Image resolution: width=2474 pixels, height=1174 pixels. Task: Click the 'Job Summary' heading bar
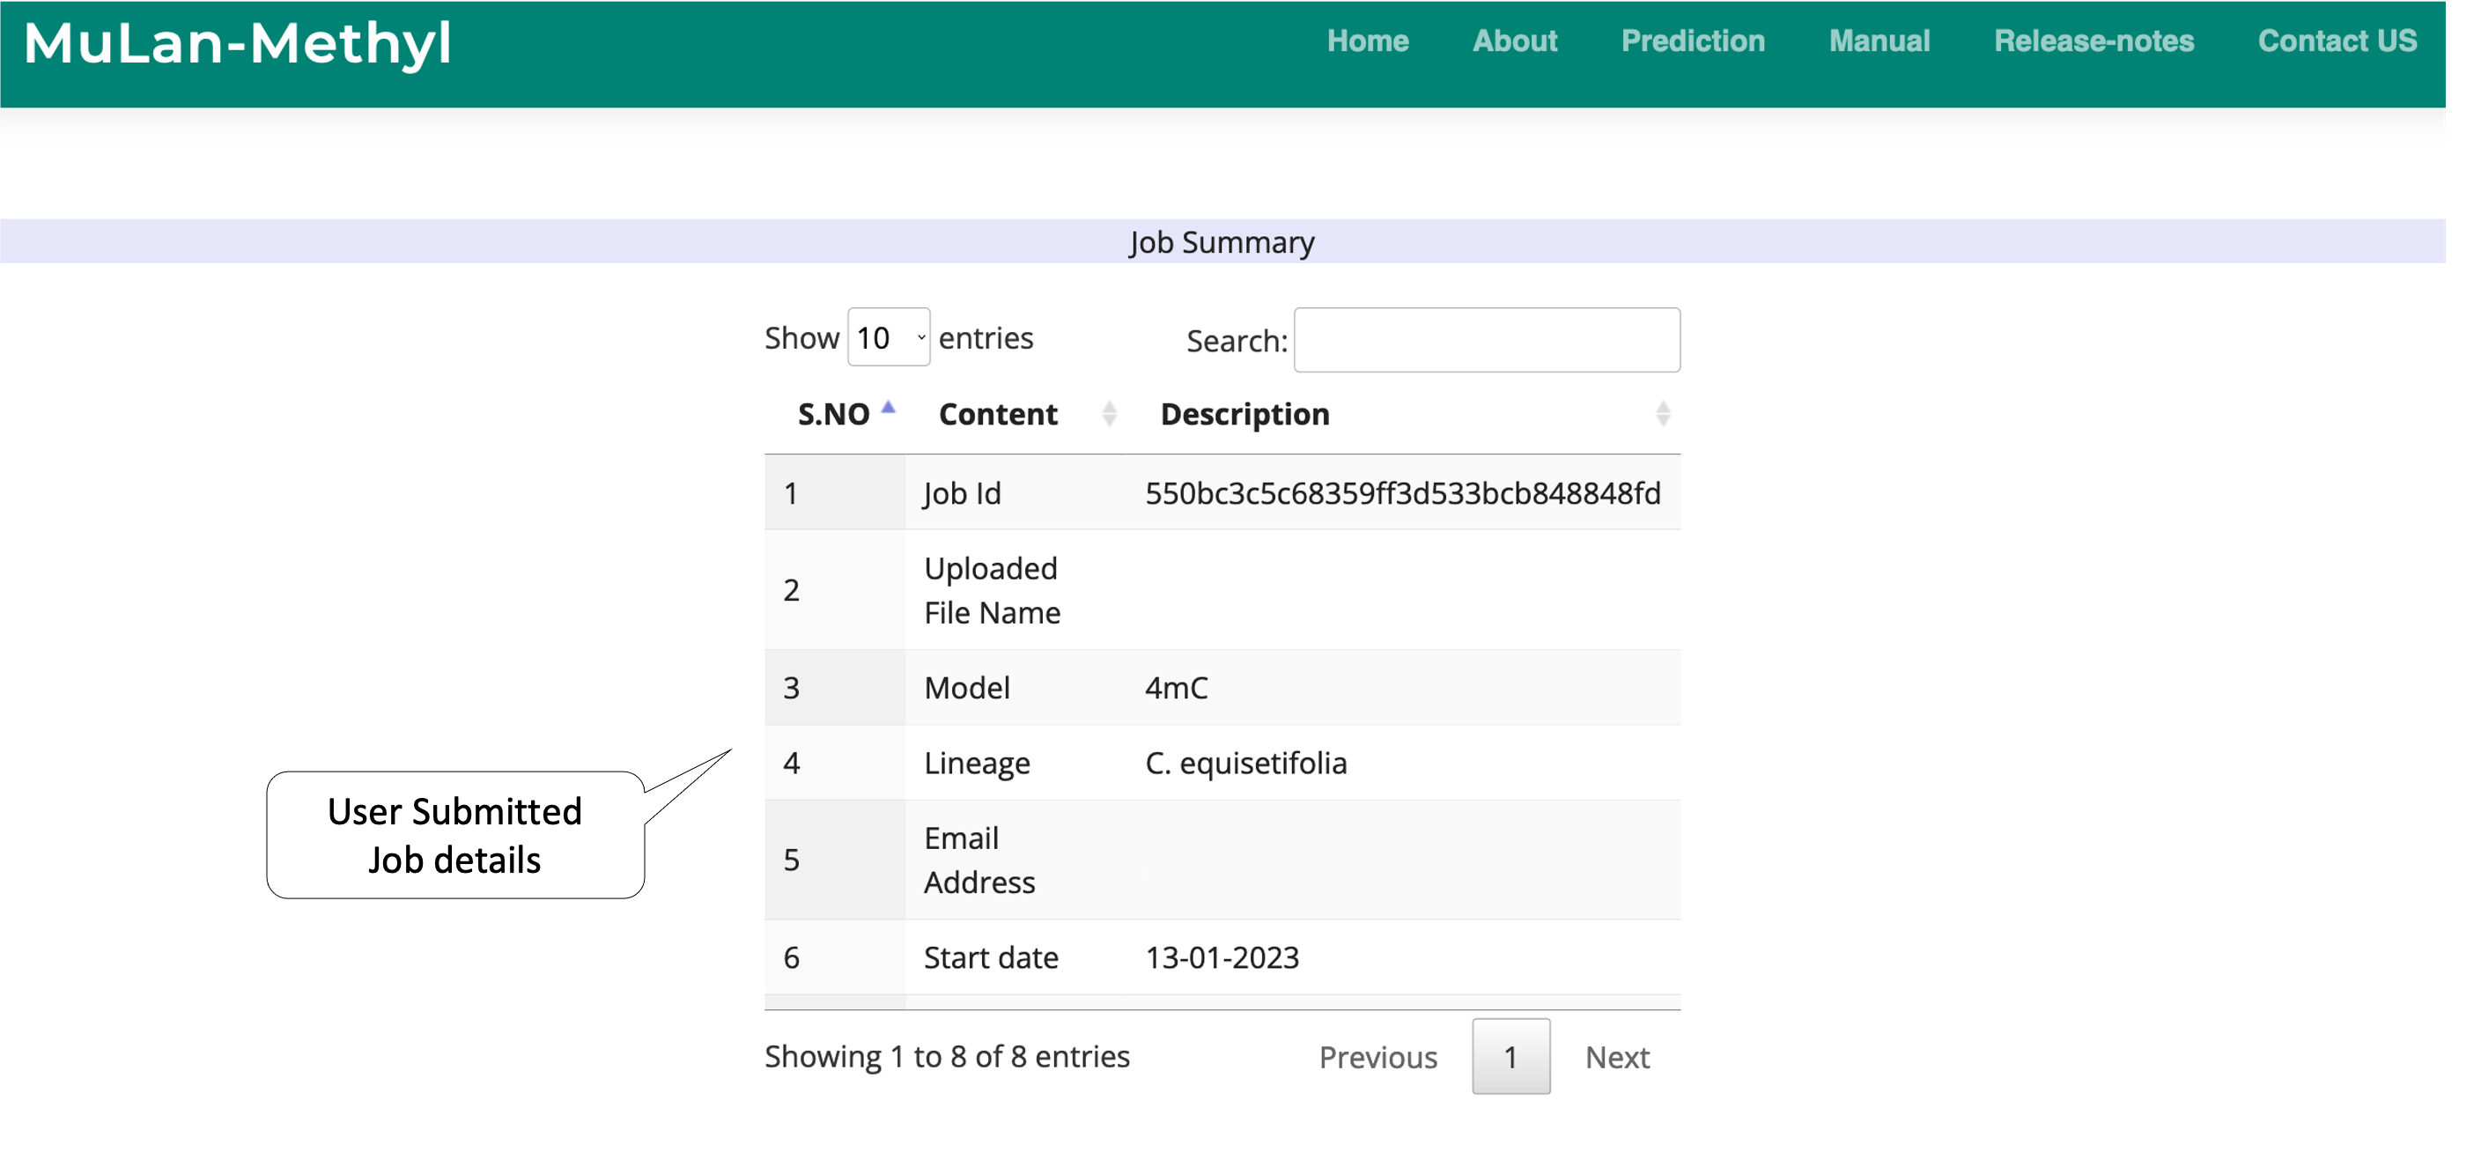coord(1222,241)
